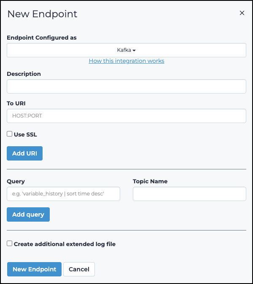The image size is (253, 284).
Task: Cancel the new endpoint dialog
Action: pyautogui.click(x=79, y=269)
